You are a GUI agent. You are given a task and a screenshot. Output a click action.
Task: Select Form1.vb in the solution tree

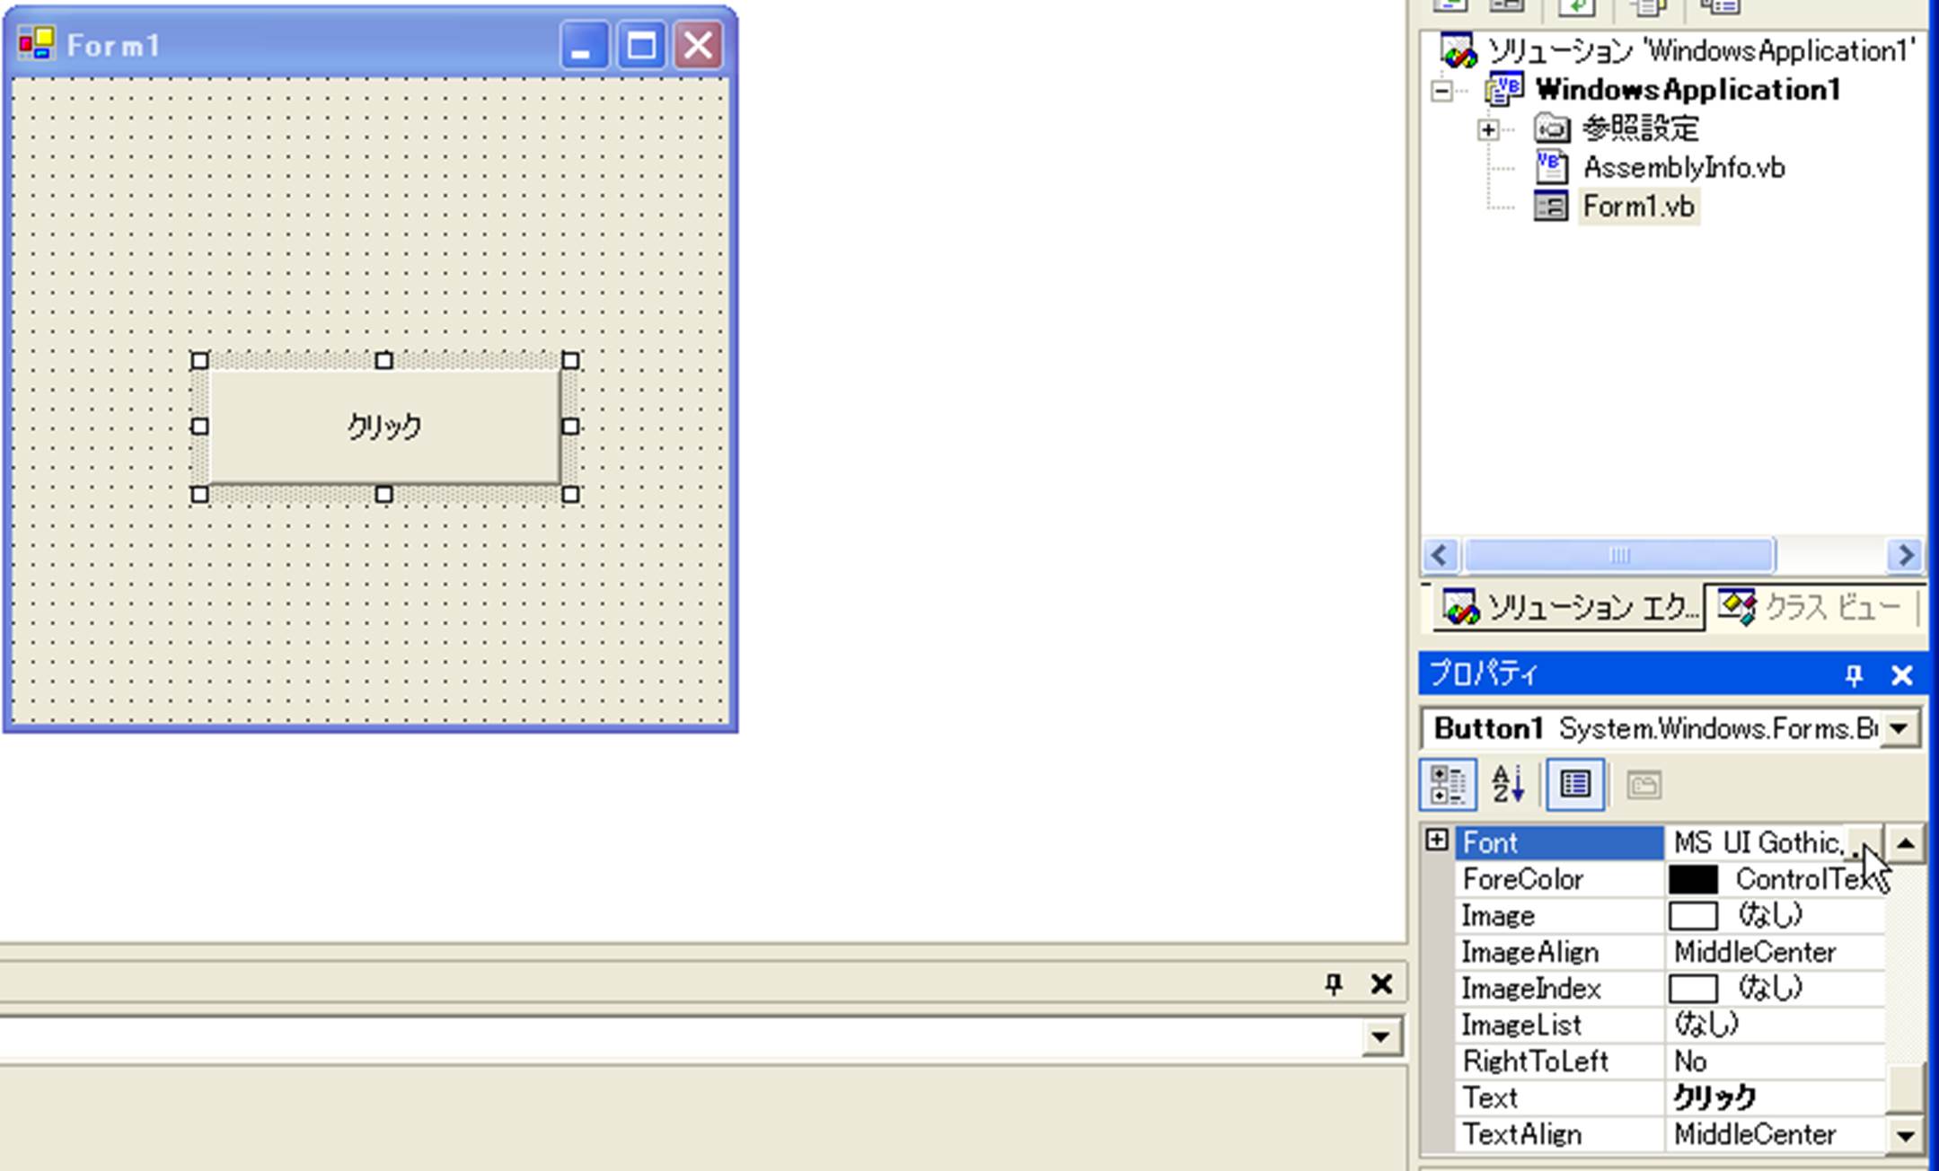[x=1638, y=207]
